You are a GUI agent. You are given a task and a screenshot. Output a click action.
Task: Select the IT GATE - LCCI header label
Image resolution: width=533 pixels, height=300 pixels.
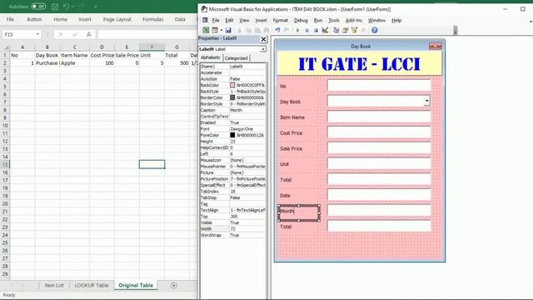359,63
